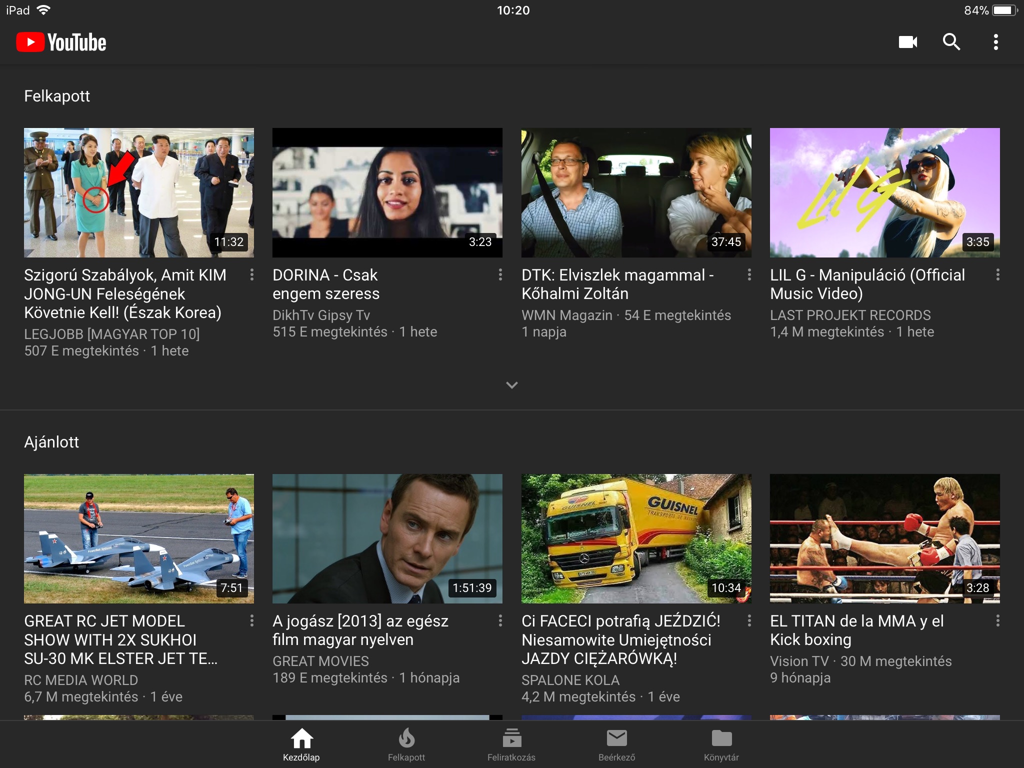The width and height of the screenshot is (1024, 768).
Task: Tap channel name 'RC MEDIA WORLD'
Action: tap(81, 680)
